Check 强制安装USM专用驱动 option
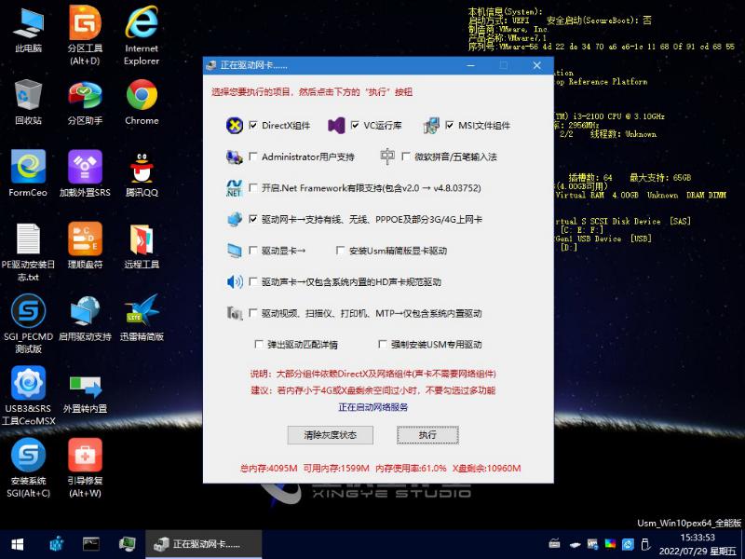 point(382,345)
